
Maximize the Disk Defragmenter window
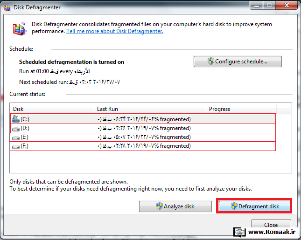[x=269, y=6]
